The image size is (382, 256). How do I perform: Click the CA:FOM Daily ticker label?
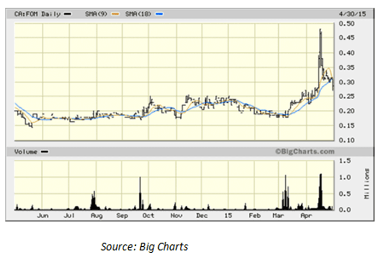click(37, 14)
